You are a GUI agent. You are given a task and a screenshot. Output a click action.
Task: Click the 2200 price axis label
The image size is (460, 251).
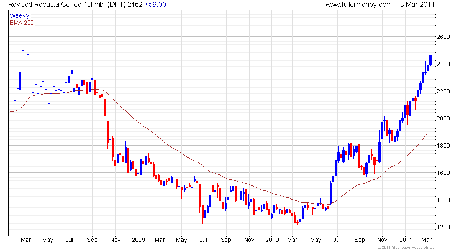coord(443,91)
